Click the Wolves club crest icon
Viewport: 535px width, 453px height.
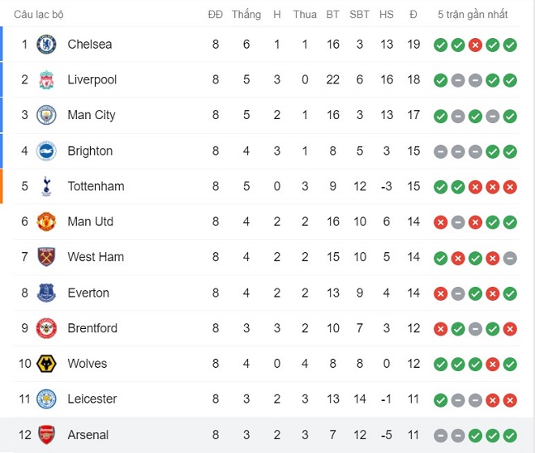(46, 364)
